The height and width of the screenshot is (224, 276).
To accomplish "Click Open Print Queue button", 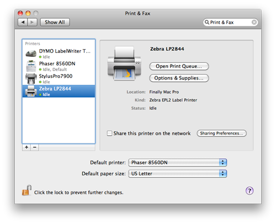I will tap(179, 66).
